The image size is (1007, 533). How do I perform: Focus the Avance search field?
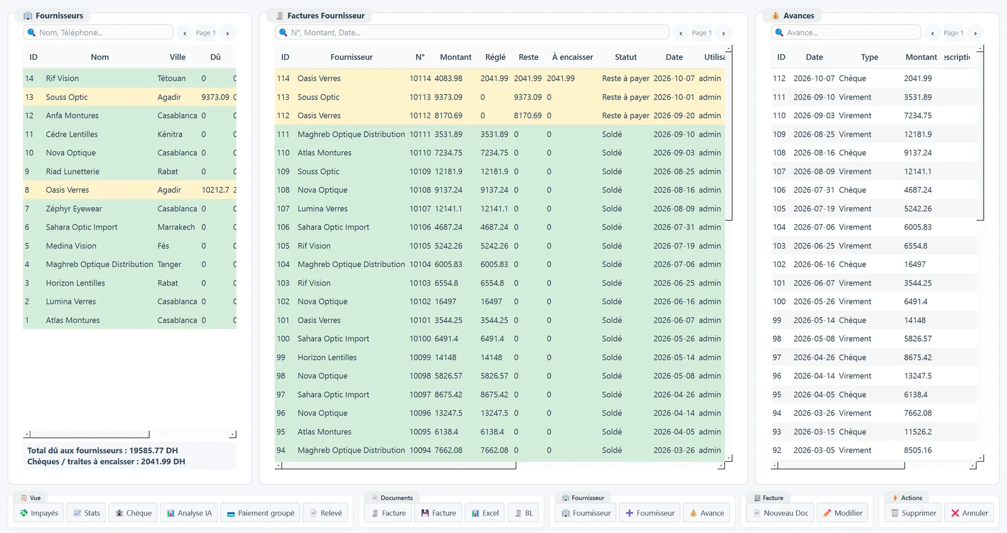click(x=846, y=33)
